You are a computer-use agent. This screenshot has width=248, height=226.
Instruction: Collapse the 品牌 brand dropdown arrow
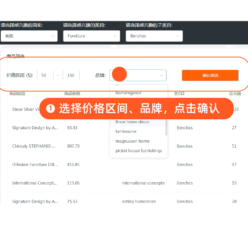161,76
